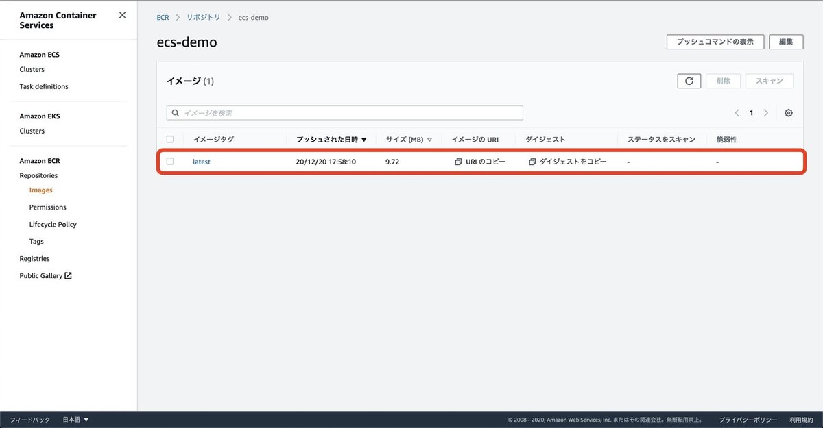Sort by サイズ (MB) column
The width and height of the screenshot is (823, 428).
click(409, 139)
